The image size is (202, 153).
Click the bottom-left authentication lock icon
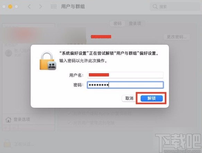point(7,143)
